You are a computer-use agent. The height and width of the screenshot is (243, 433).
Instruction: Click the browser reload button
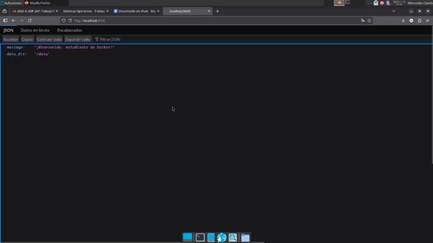[29, 20]
